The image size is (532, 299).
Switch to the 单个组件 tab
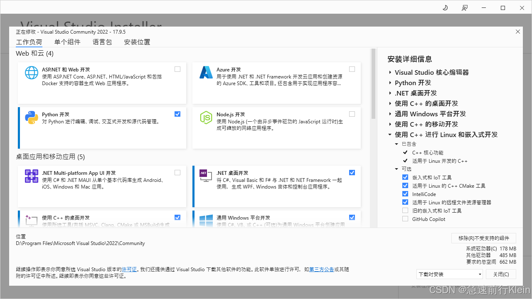[67, 42]
